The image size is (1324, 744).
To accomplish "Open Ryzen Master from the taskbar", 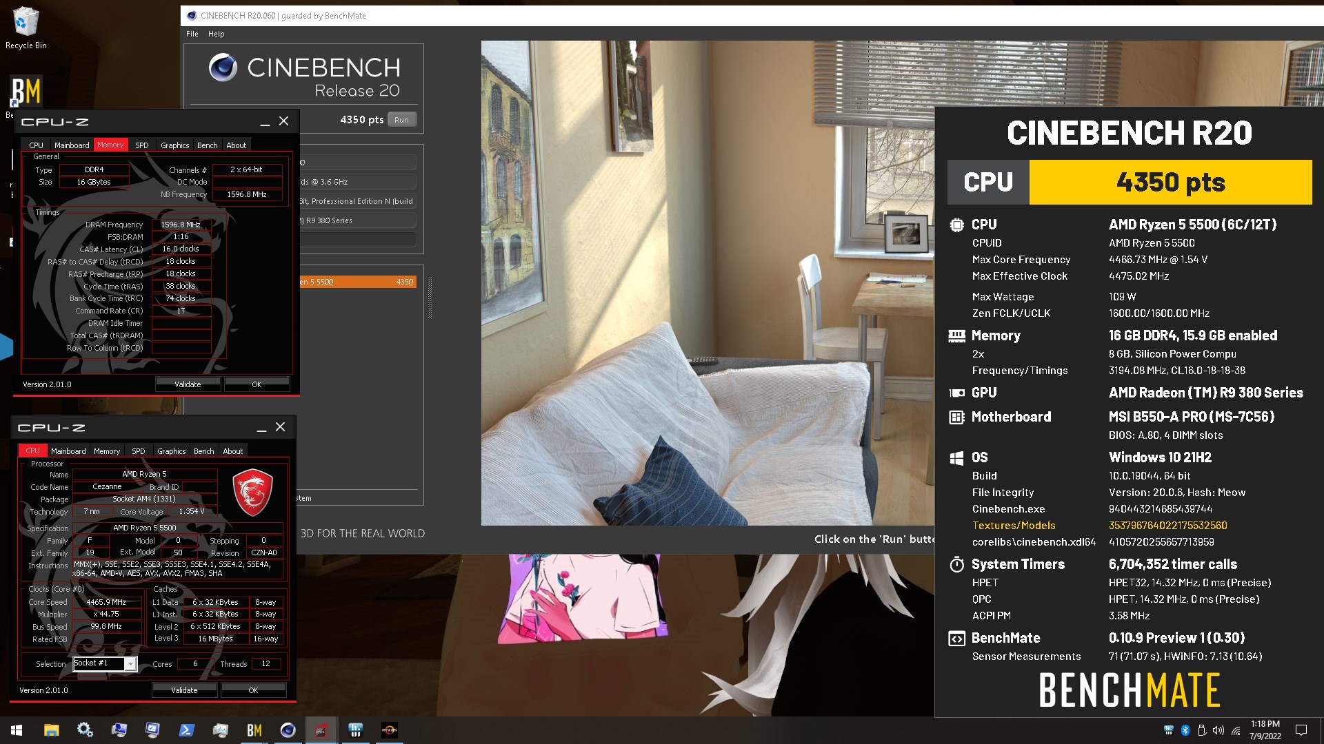I will pos(389,730).
